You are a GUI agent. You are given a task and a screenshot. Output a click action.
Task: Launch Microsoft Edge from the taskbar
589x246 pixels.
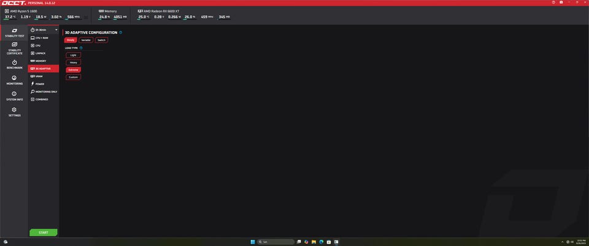(321, 242)
